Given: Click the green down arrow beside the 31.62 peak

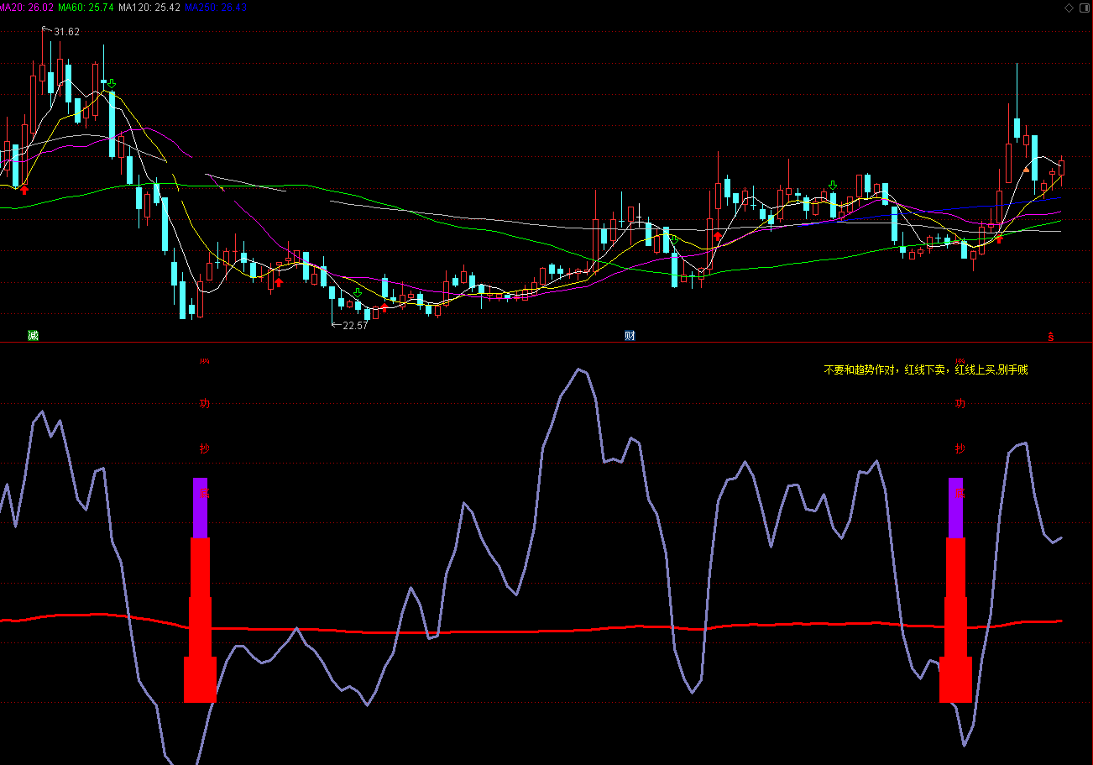Looking at the screenshot, I should (111, 83).
